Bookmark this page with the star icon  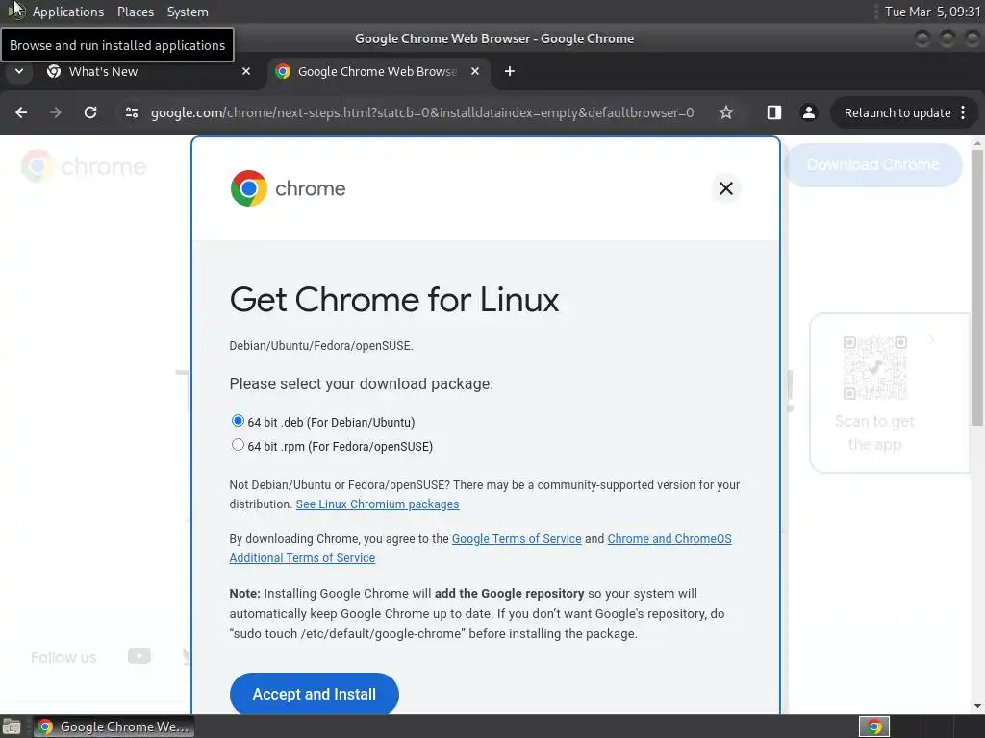click(726, 113)
